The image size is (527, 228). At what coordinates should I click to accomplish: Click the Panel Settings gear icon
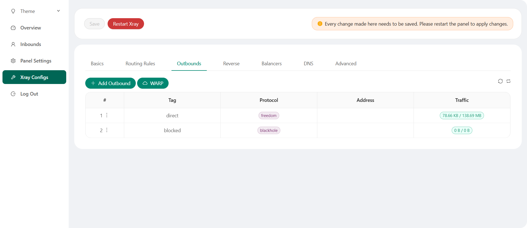click(x=13, y=61)
